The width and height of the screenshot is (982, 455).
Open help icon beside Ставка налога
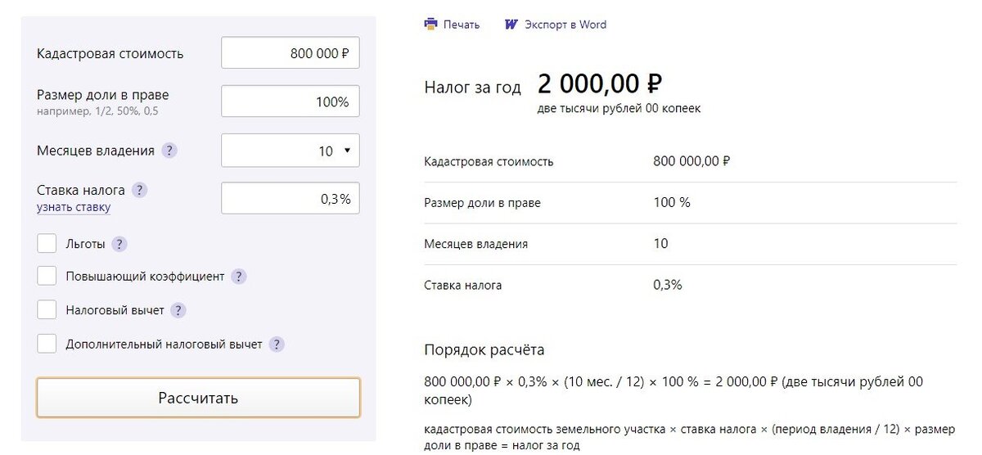point(140,190)
